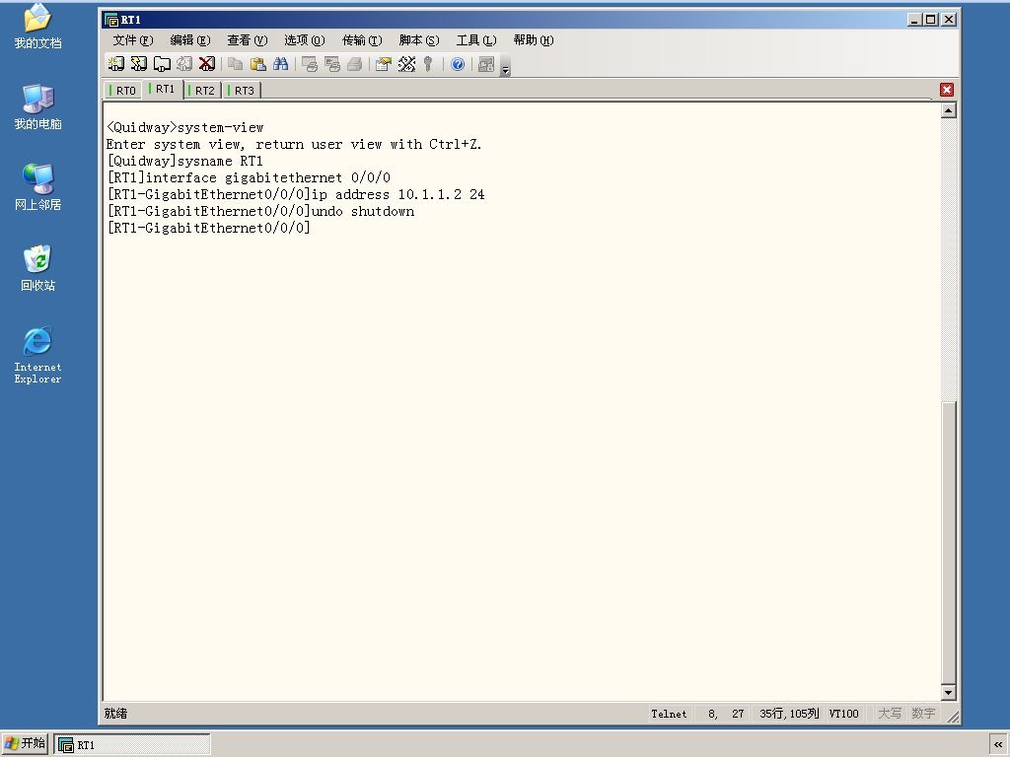Screen dimensions: 1010x757
Task: Click the vertical scrollbar thumb
Action: [948, 543]
